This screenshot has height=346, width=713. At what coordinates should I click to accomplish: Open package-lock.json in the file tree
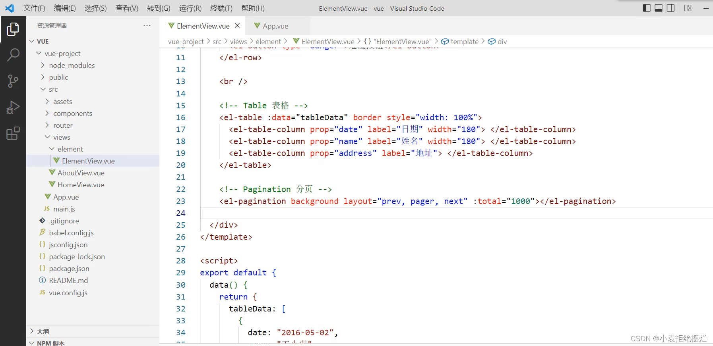click(93, 256)
